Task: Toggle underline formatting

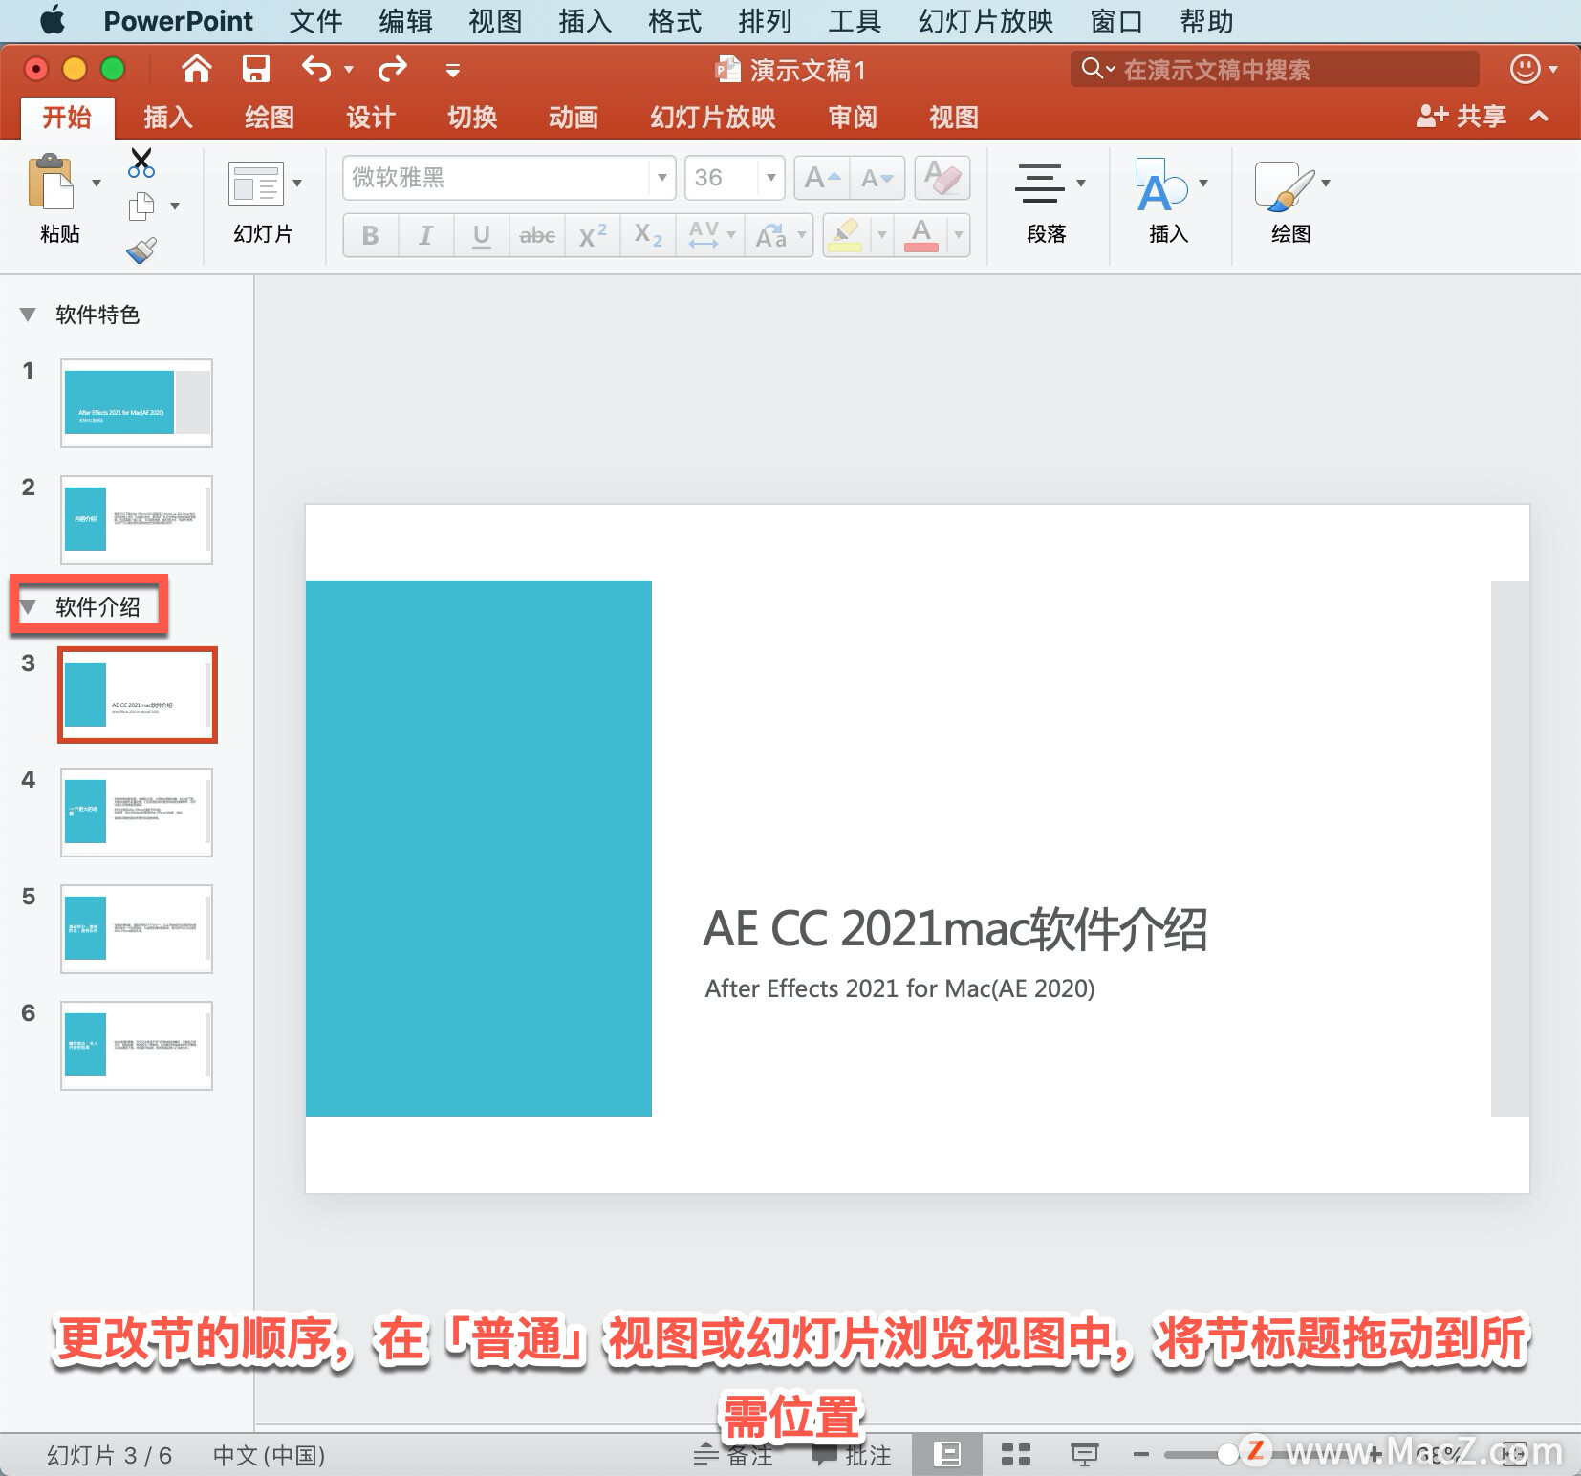Action: [x=482, y=235]
